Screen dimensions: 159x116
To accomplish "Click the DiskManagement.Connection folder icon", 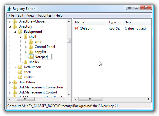I will coord(15,87).
